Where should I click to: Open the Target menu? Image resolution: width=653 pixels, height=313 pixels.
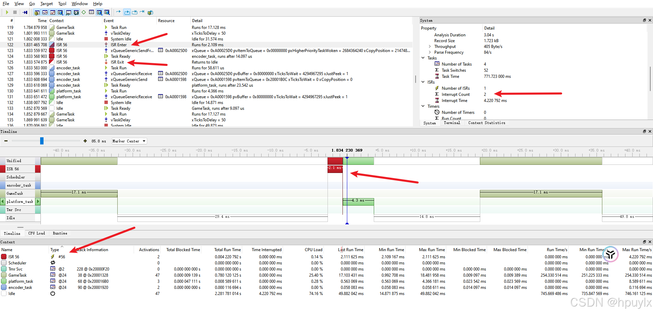[46, 4]
